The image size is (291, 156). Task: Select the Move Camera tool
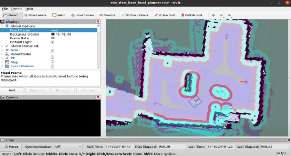(x=36, y=15)
